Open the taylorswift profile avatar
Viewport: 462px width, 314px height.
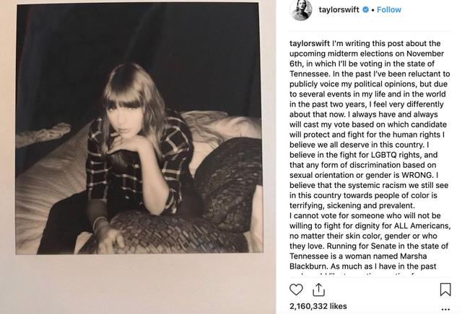click(300, 9)
